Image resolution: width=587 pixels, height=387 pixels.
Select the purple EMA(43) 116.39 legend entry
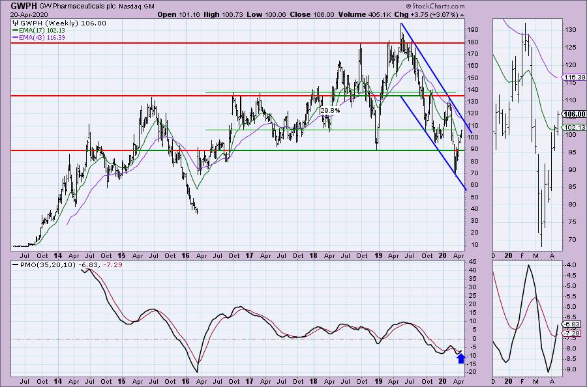coord(42,37)
